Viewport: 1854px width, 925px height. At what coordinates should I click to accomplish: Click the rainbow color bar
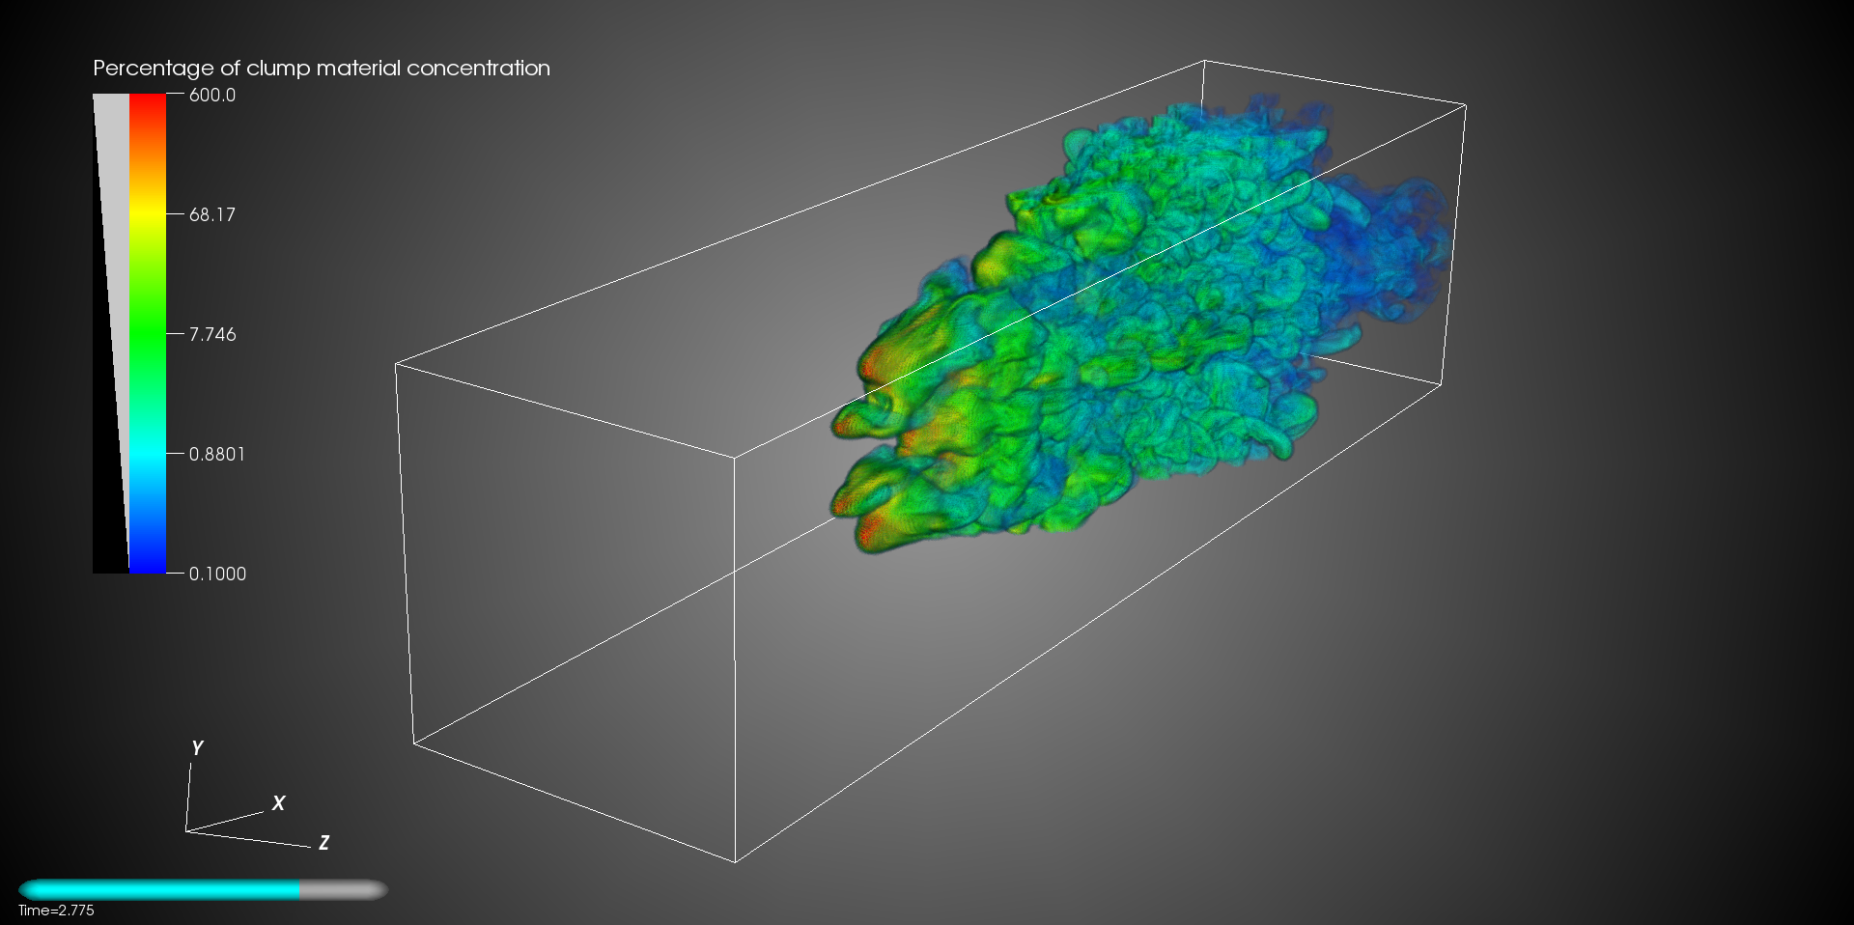[x=148, y=334]
